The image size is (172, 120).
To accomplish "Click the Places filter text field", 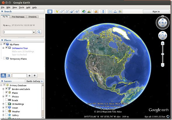I will click(19, 75).
